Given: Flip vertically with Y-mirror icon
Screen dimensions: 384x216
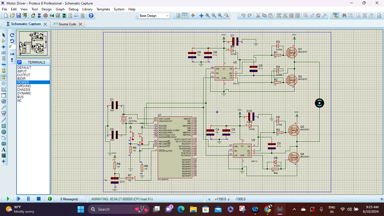Looking at the screenshot, I should (x=12, y=60).
